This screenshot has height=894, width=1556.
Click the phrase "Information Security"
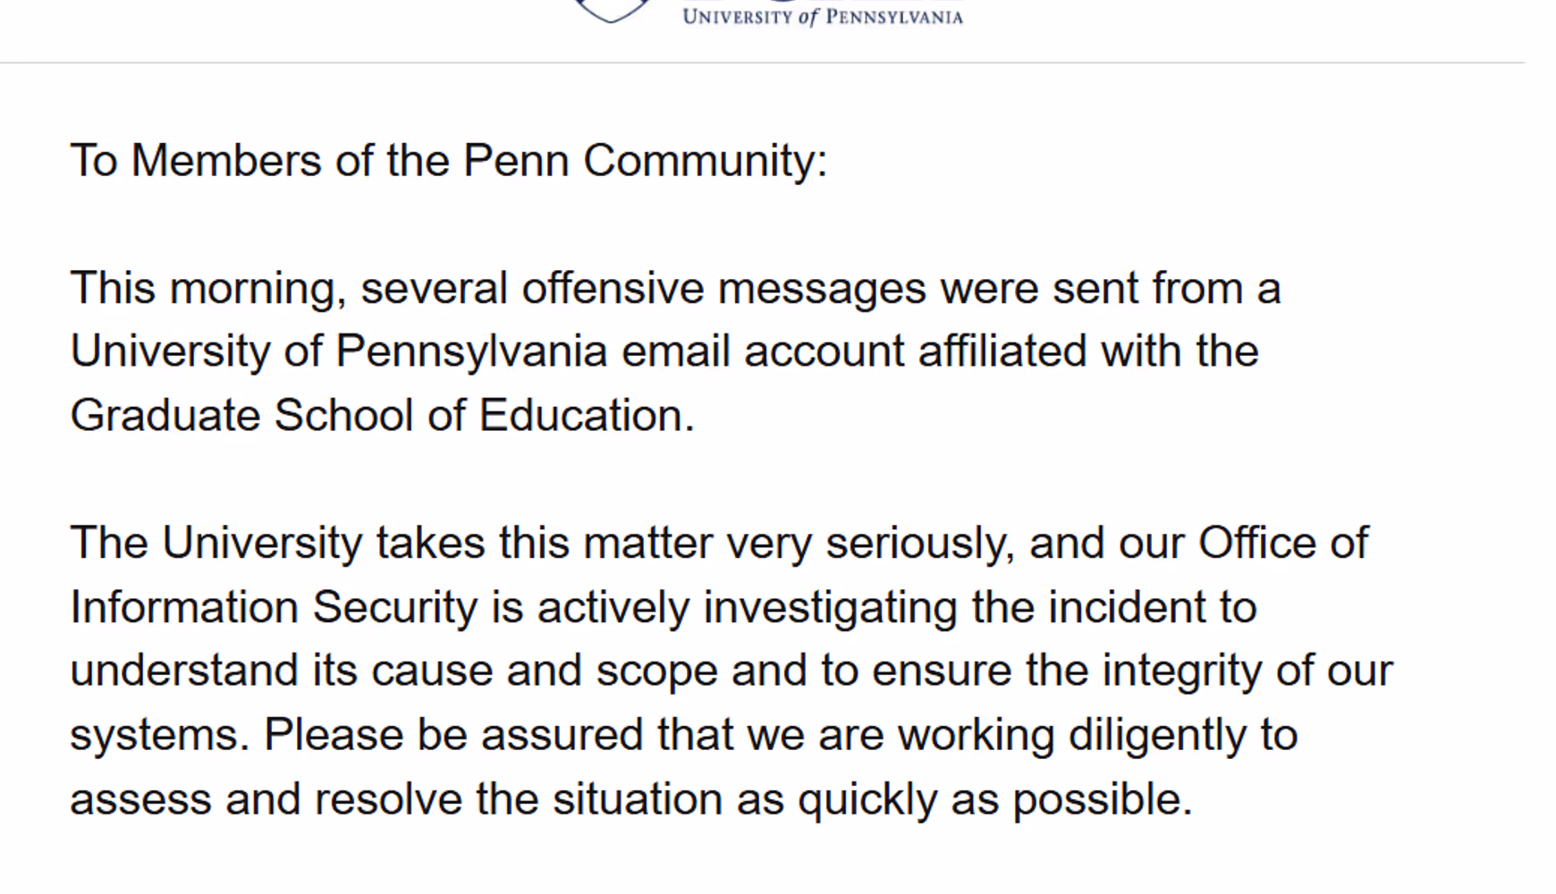[x=274, y=608]
